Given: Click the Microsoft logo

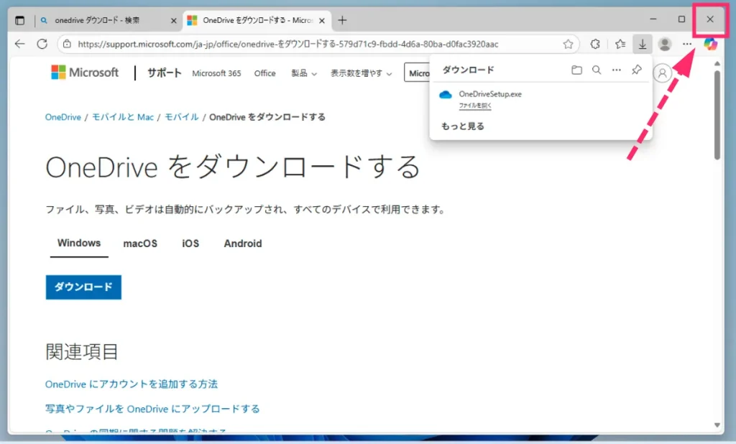Looking at the screenshot, I should click(x=85, y=73).
